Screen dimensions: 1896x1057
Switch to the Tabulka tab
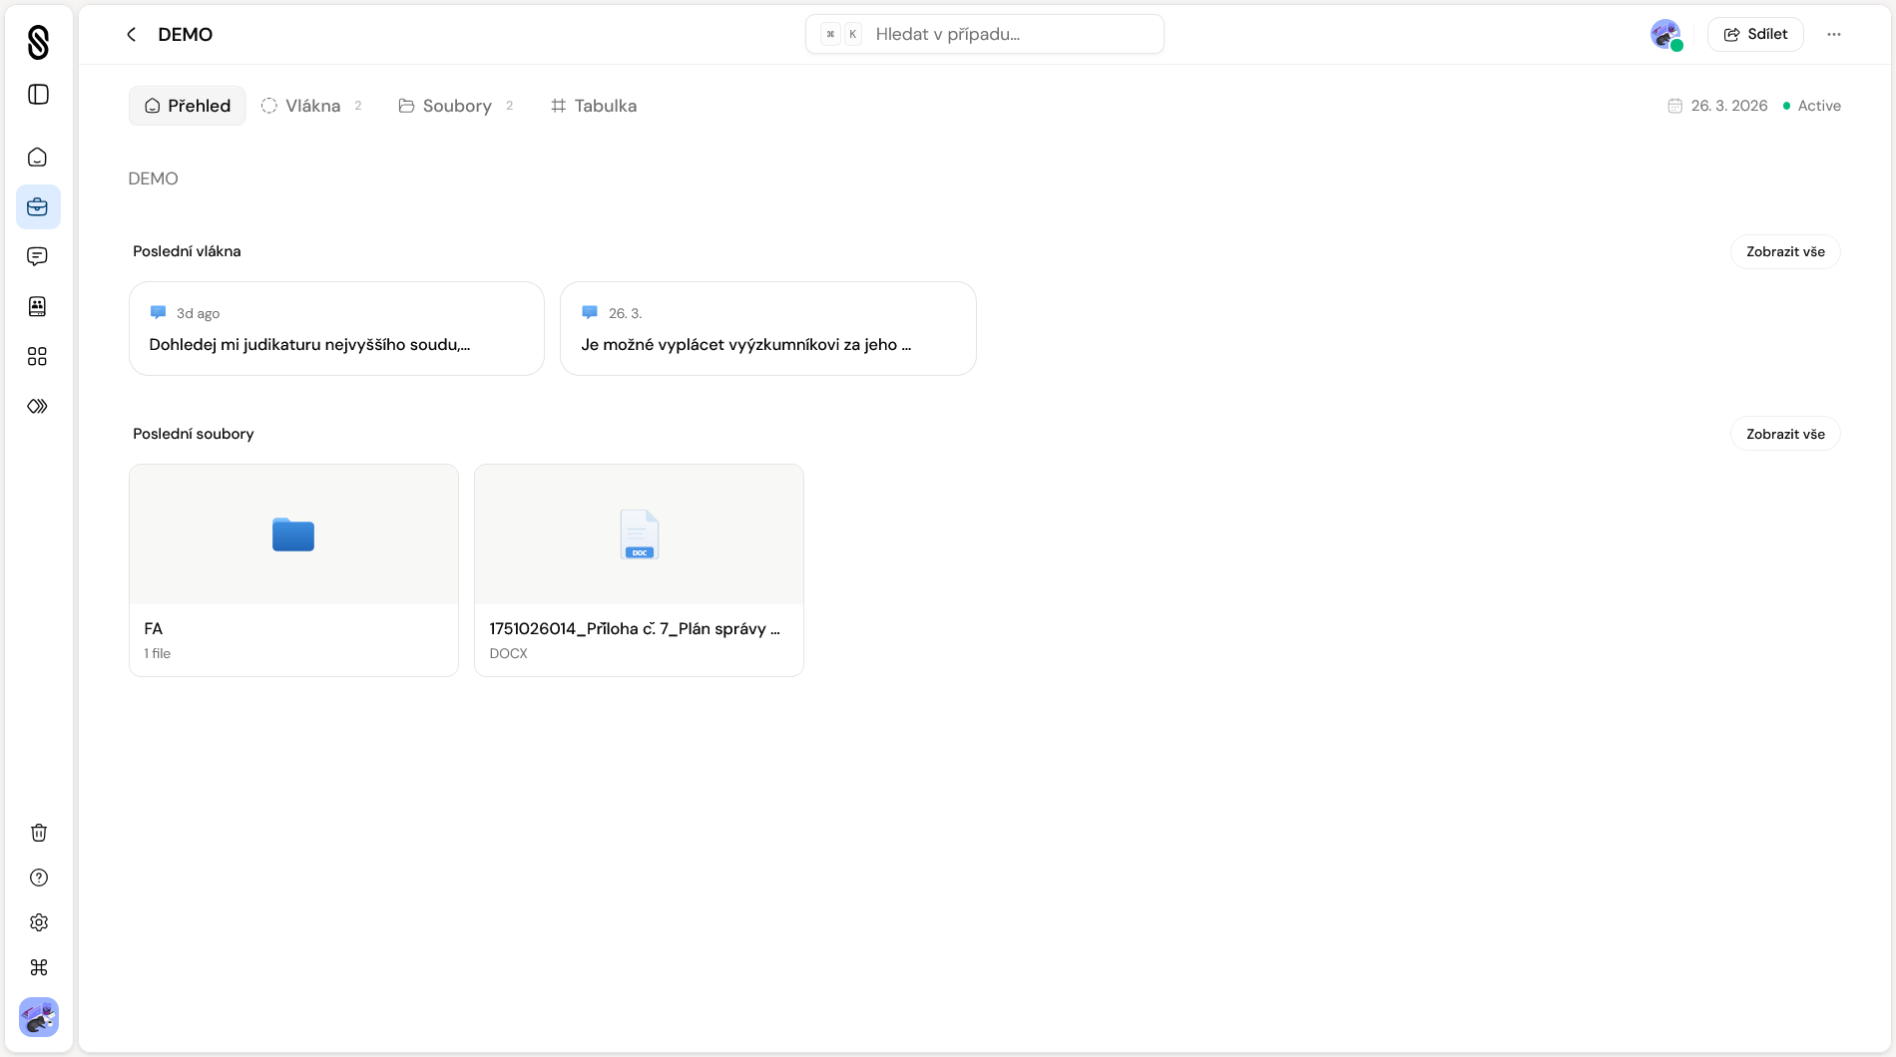pos(594,105)
